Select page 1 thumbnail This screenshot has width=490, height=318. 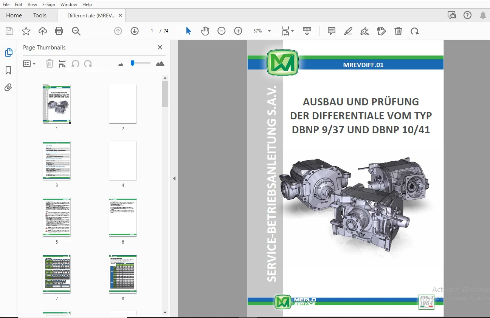tap(57, 104)
